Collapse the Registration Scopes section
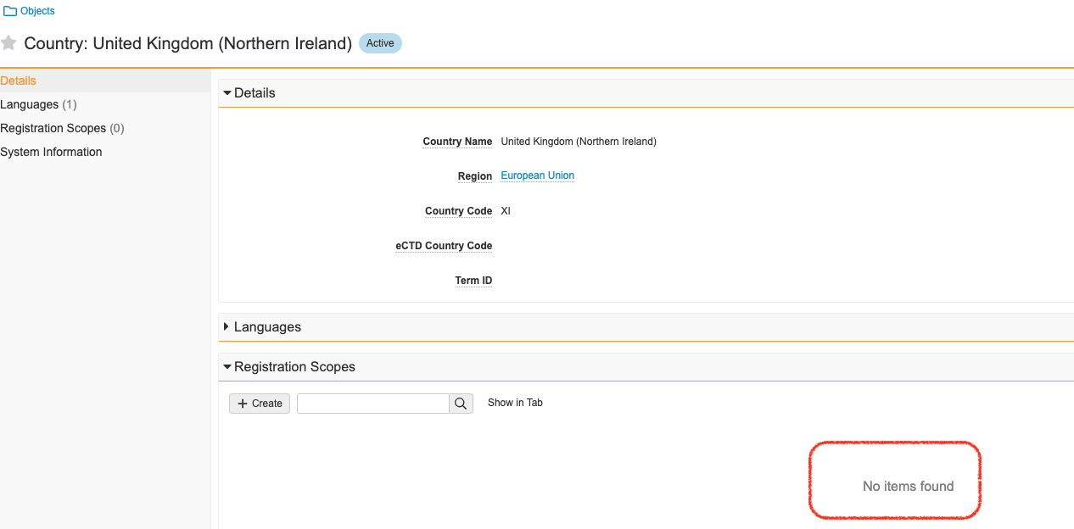The image size is (1074, 529). point(227,367)
